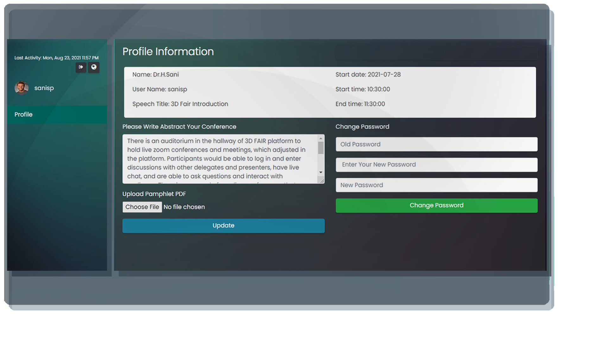Click the abstract textarea scroll down arrow
Screen dimensions: 608x342
(x=321, y=172)
